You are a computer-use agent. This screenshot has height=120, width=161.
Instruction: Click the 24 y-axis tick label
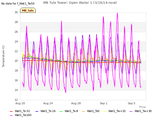click(x=16, y=41)
